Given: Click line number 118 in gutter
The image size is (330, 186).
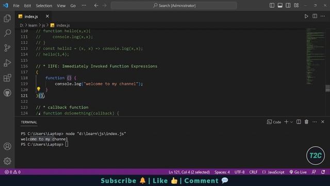Looking at the screenshot, I should click(24, 78).
